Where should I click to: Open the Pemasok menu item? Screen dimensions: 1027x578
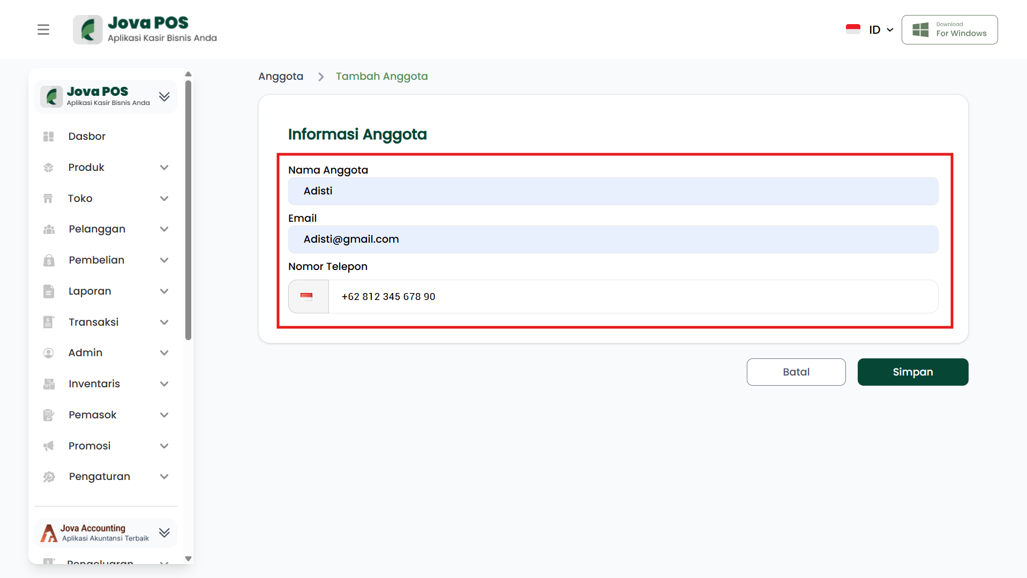pyautogui.click(x=92, y=415)
